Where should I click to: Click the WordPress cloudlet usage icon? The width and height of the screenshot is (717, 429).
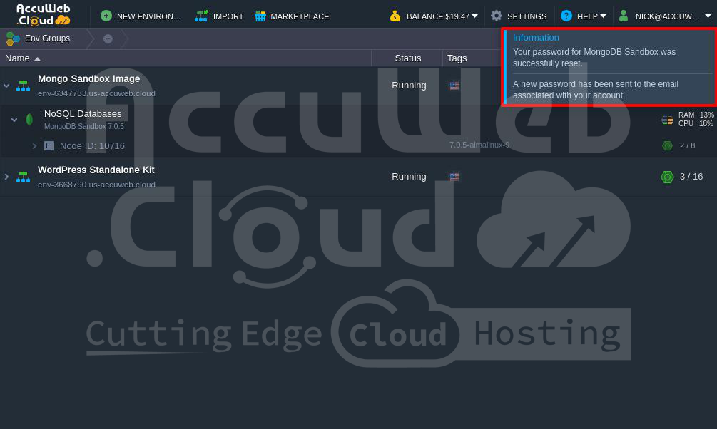tap(667, 177)
